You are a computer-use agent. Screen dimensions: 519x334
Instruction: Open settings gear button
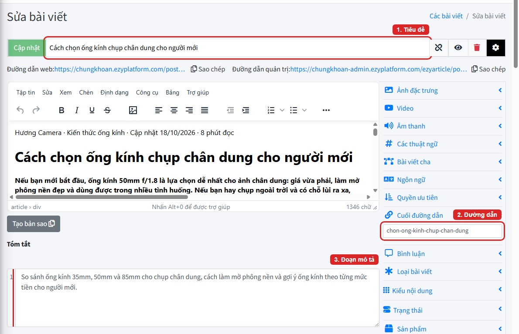tap(495, 47)
